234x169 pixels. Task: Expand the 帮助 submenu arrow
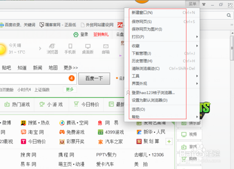point(197,117)
